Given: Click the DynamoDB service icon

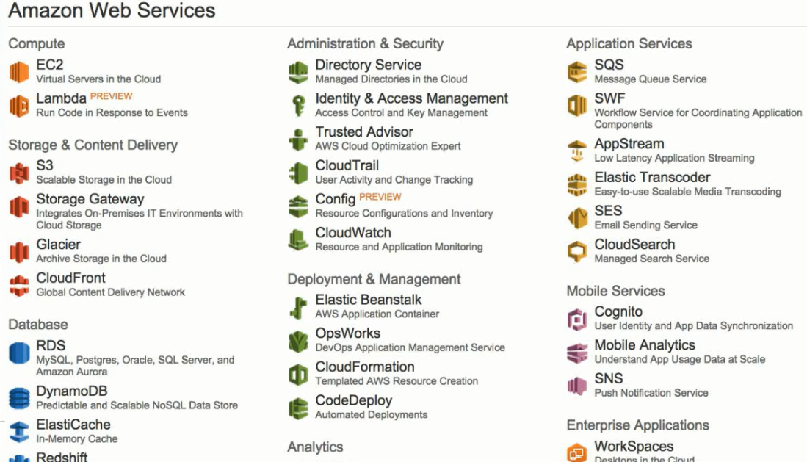Looking at the screenshot, I should tap(19, 398).
